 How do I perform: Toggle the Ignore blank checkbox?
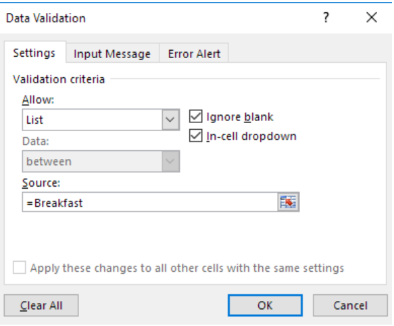195,116
